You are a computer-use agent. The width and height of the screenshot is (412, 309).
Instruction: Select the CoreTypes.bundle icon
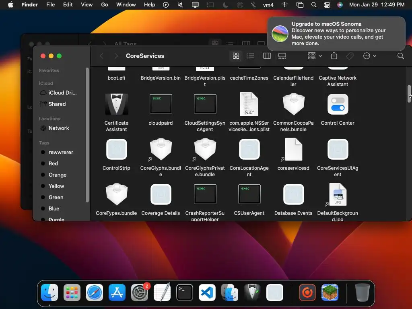pyautogui.click(x=116, y=194)
